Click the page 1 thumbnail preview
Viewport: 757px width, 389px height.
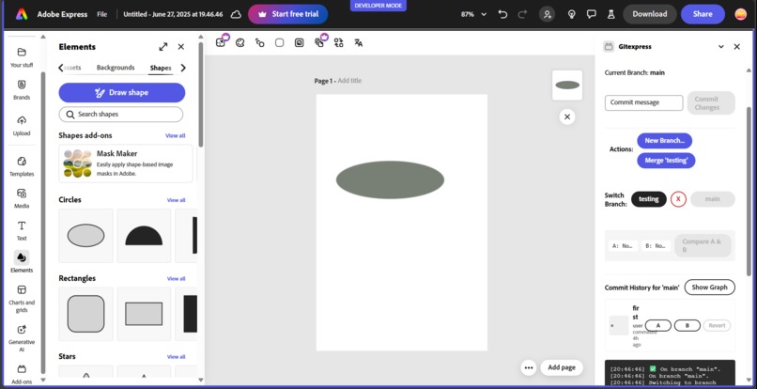pos(567,86)
